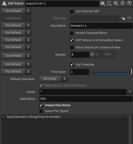Image resolution: width=133 pixels, height=144 pixels.
Task: Click the Input Operators vertical scrollbar
Action: point(131,129)
